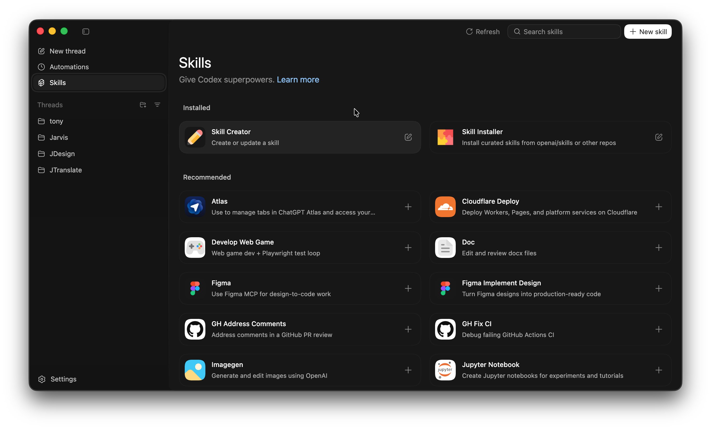
Task: Add the GH Fix CI skill
Action: [x=659, y=329]
